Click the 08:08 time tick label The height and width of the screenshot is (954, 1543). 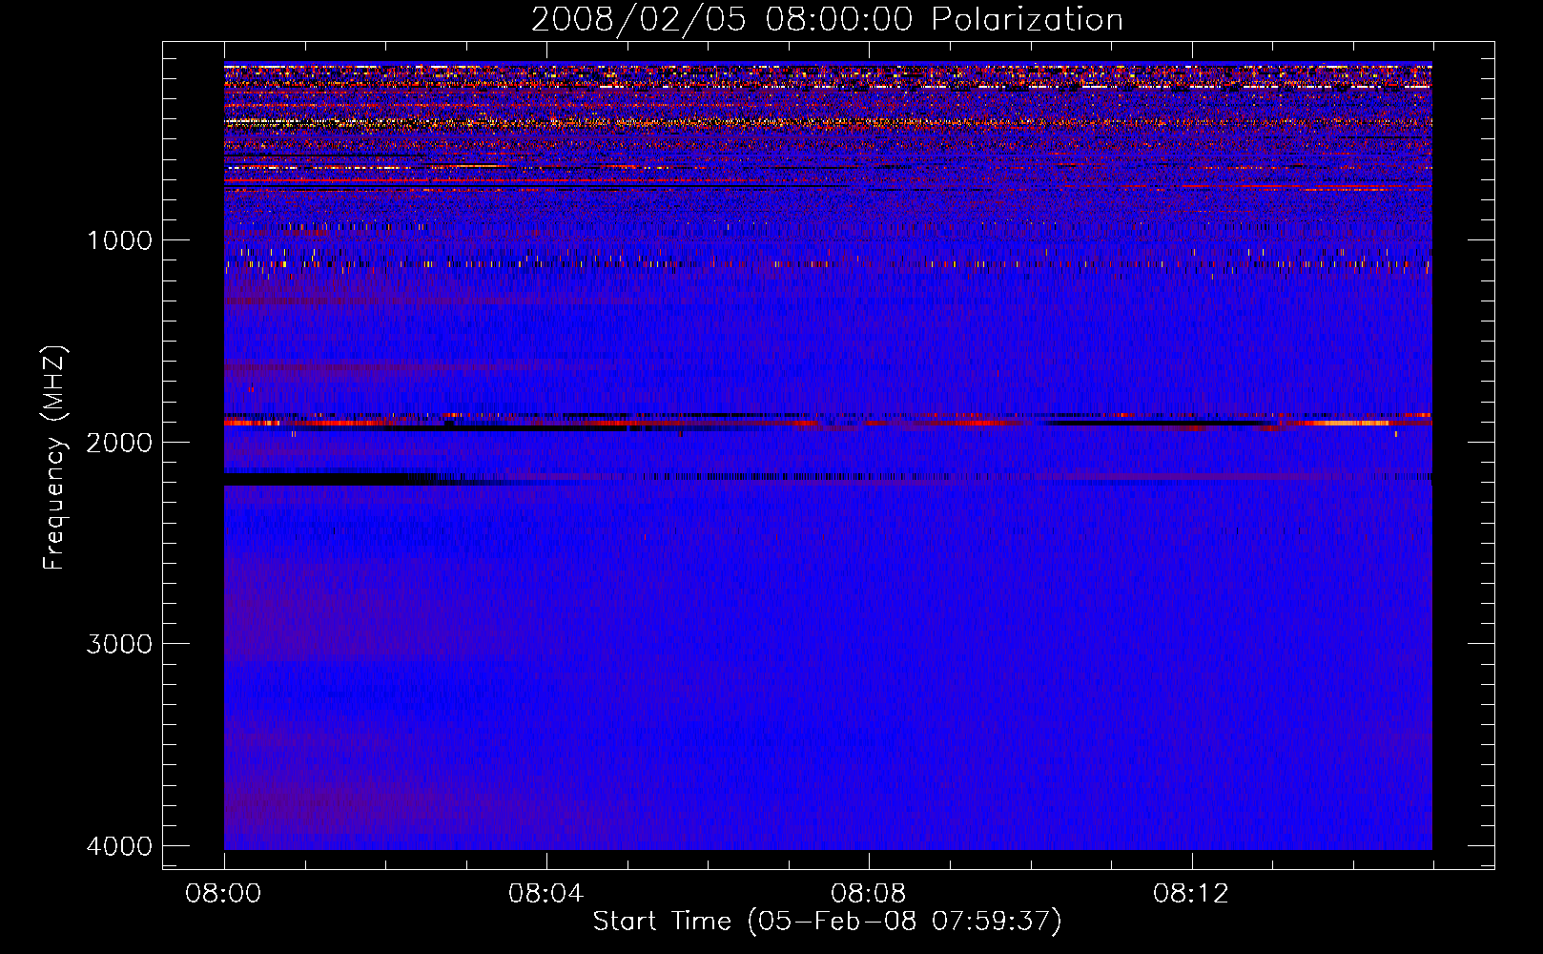tap(868, 894)
